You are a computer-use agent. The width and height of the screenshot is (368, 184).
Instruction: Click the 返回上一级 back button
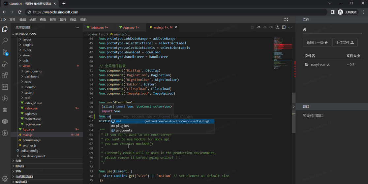coord(317,43)
